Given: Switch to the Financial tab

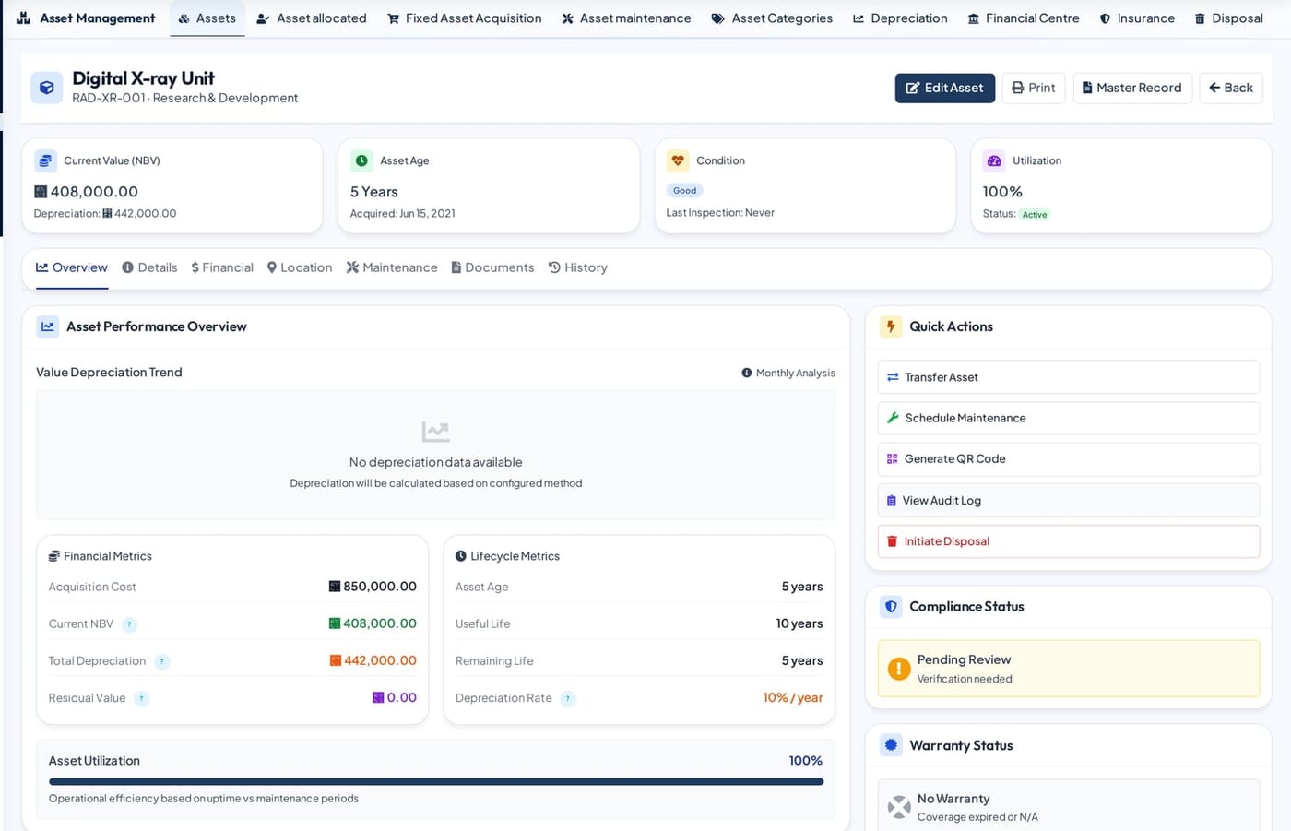Looking at the screenshot, I should (222, 267).
